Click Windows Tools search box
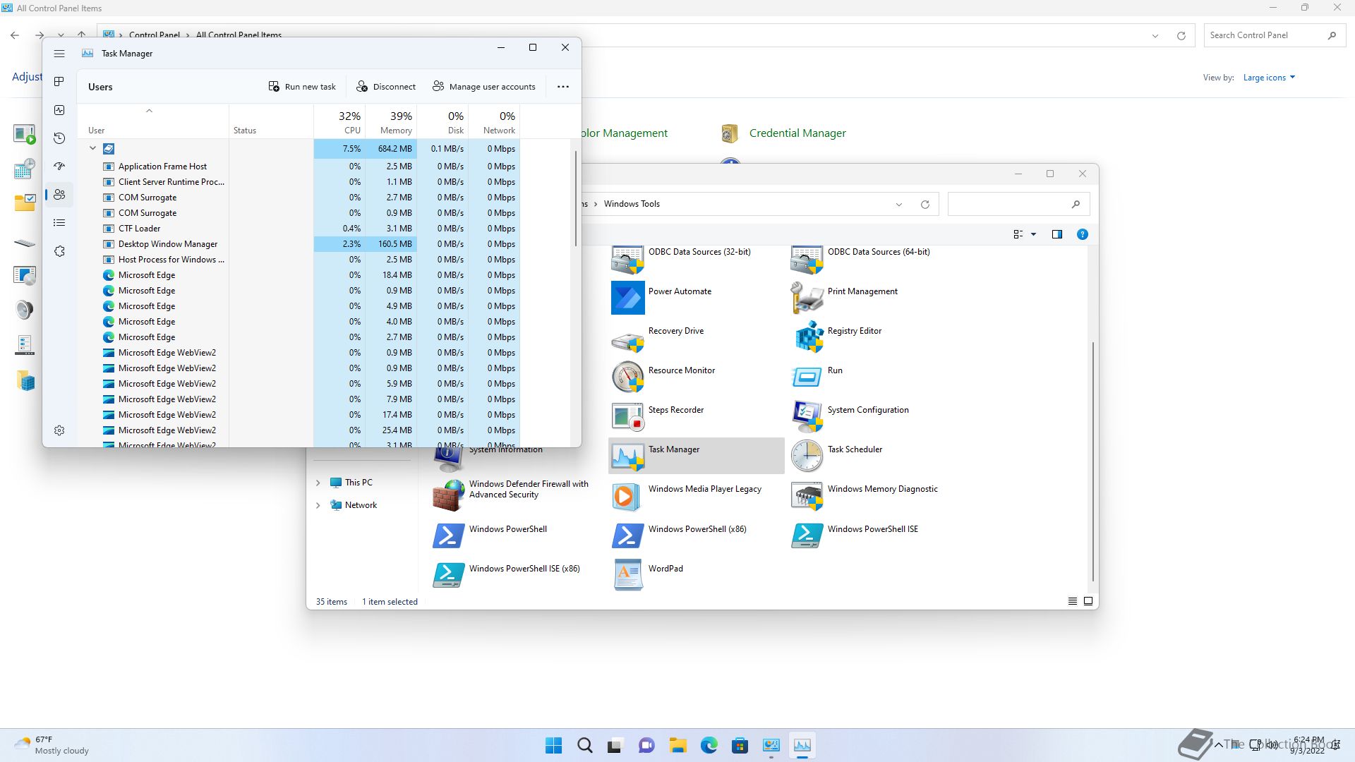This screenshot has height=762, width=1355. pos(1019,205)
